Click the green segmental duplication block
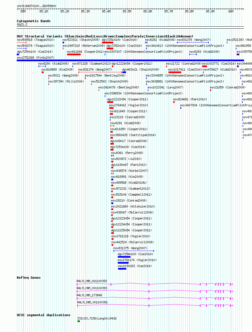252x332 pixels. [79, 321]
